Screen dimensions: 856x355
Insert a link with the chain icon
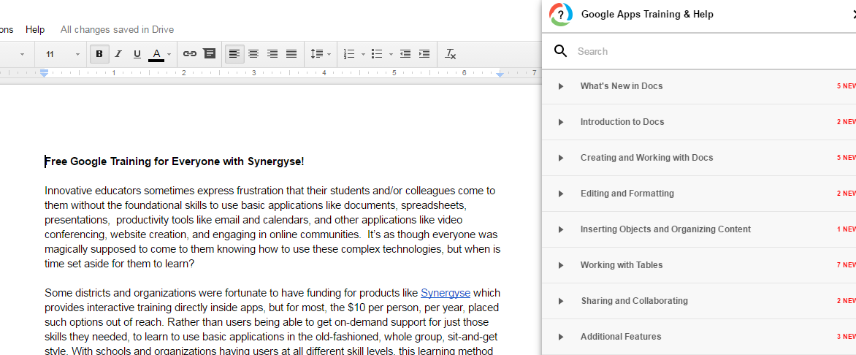click(189, 54)
